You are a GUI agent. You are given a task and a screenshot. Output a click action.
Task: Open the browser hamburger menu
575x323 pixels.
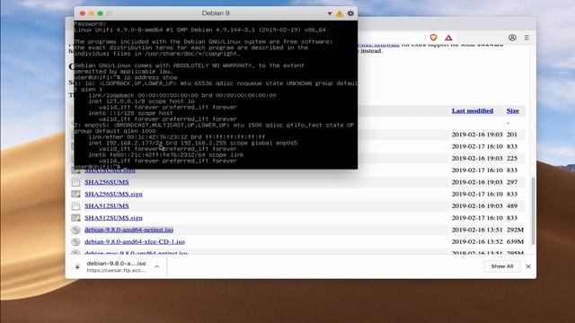coord(526,38)
